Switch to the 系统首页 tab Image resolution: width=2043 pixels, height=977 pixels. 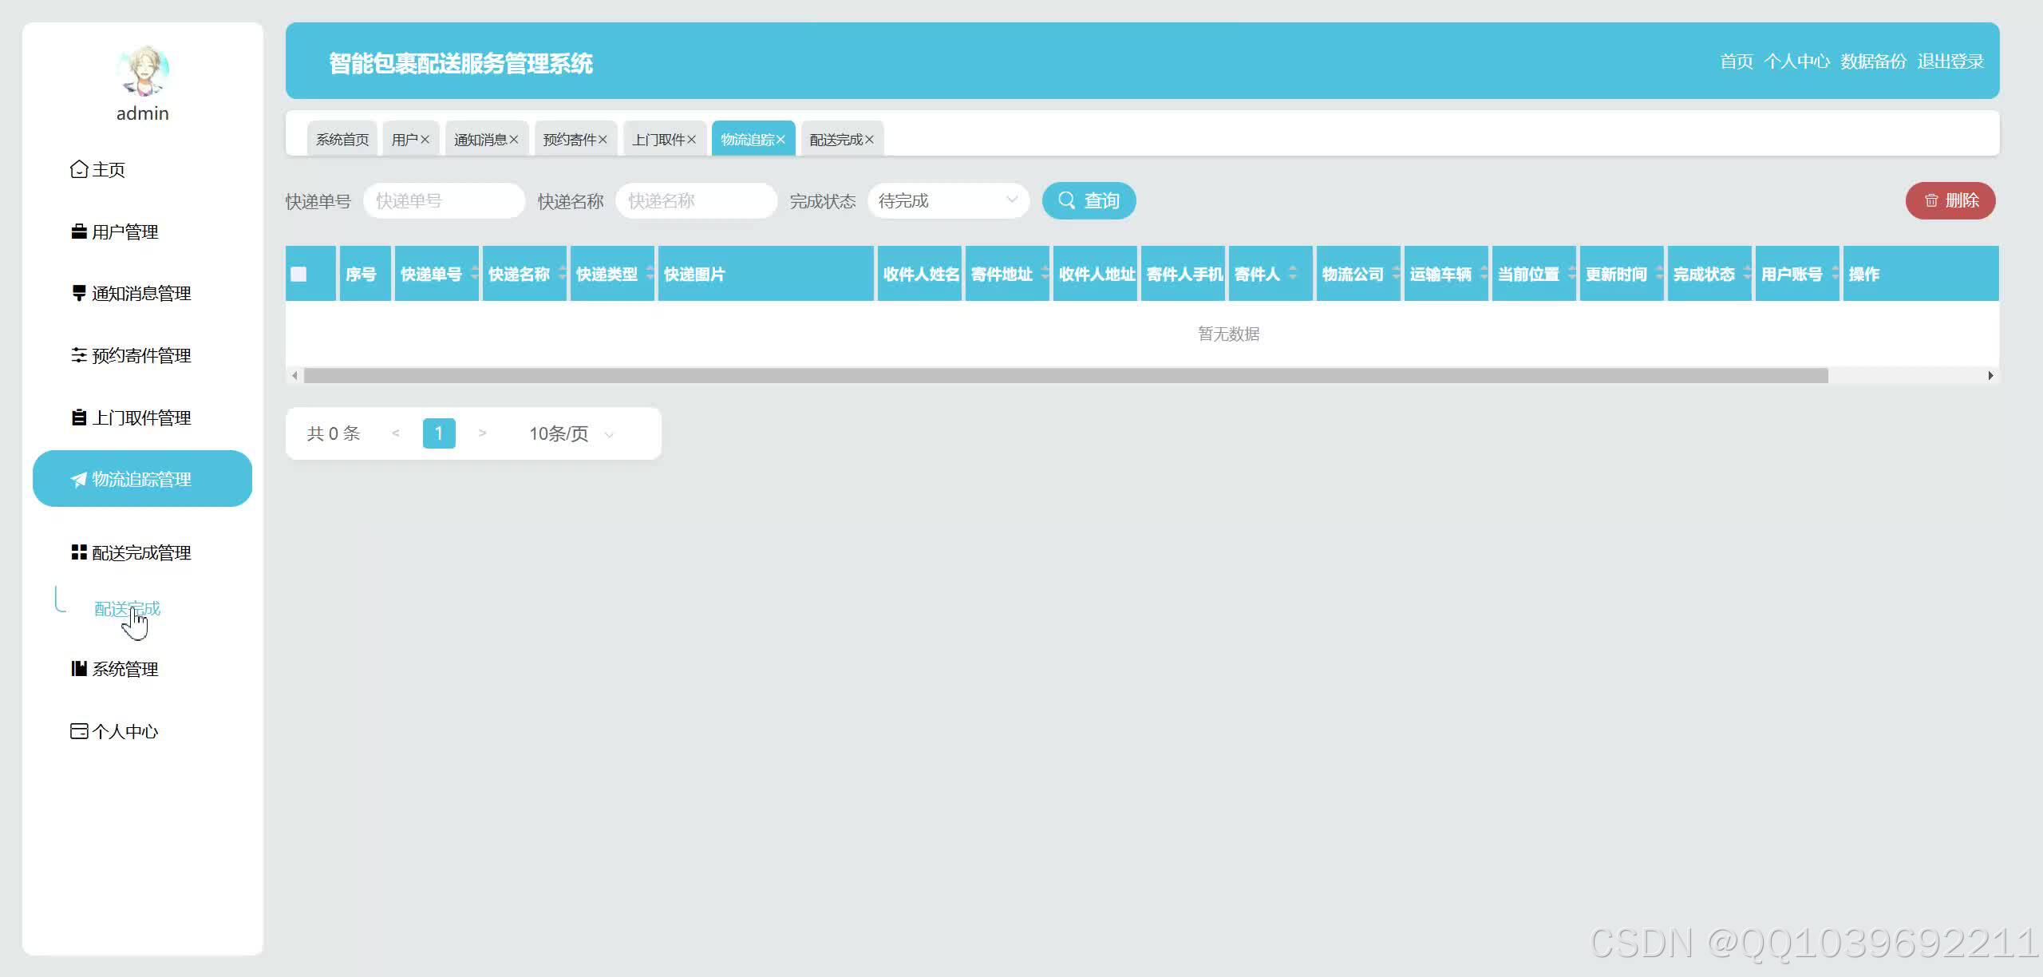342,140
